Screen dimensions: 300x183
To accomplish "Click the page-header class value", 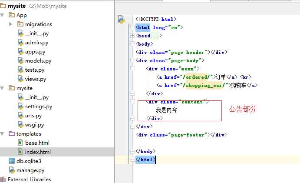I will tap(187, 52).
